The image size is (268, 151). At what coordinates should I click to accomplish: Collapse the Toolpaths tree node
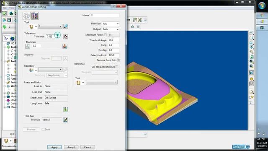5,47
